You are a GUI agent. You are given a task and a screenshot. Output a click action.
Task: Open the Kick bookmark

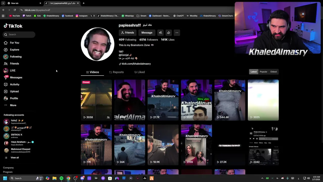click(x=37, y=16)
